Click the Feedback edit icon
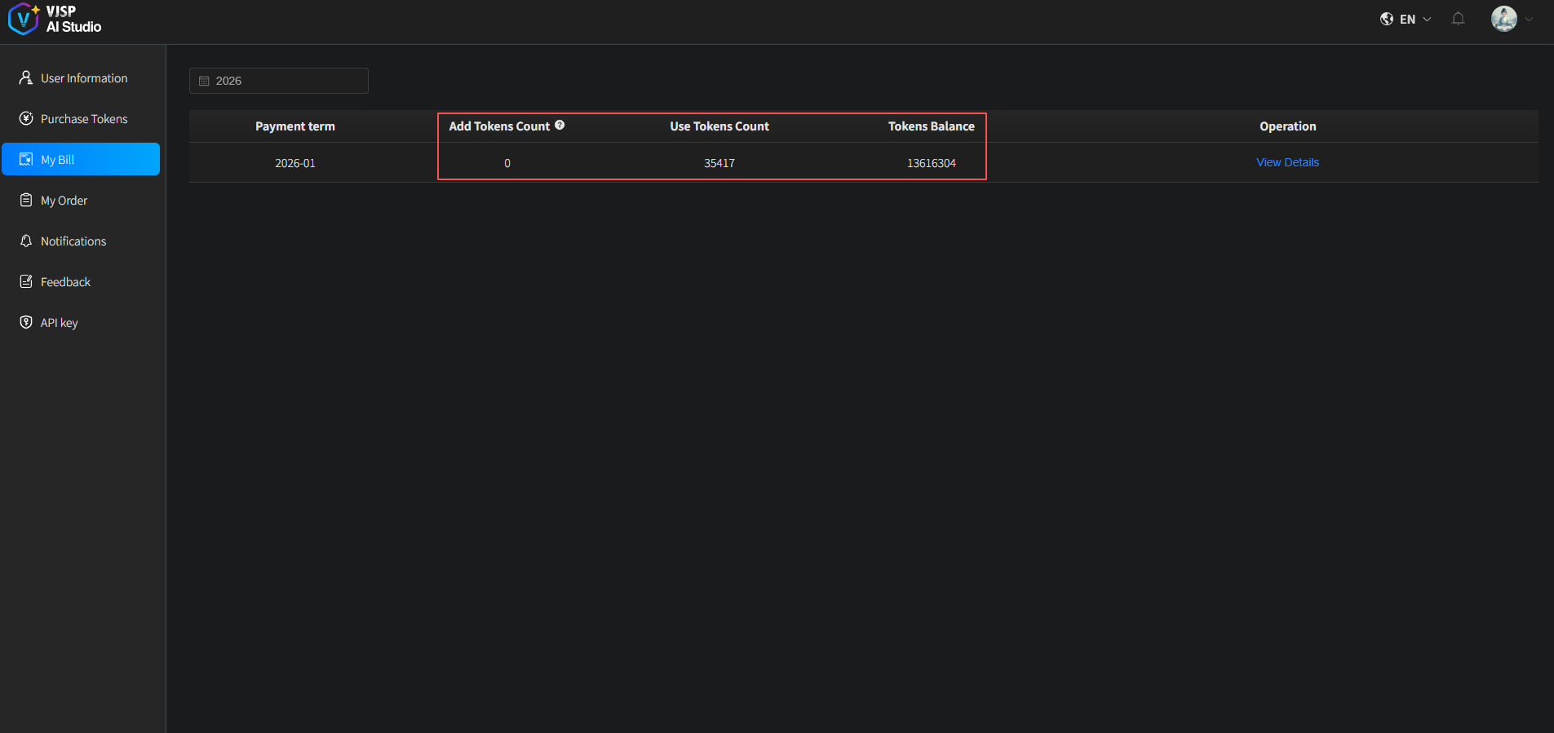The height and width of the screenshot is (733, 1554). pyautogui.click(x=26, y=281)
